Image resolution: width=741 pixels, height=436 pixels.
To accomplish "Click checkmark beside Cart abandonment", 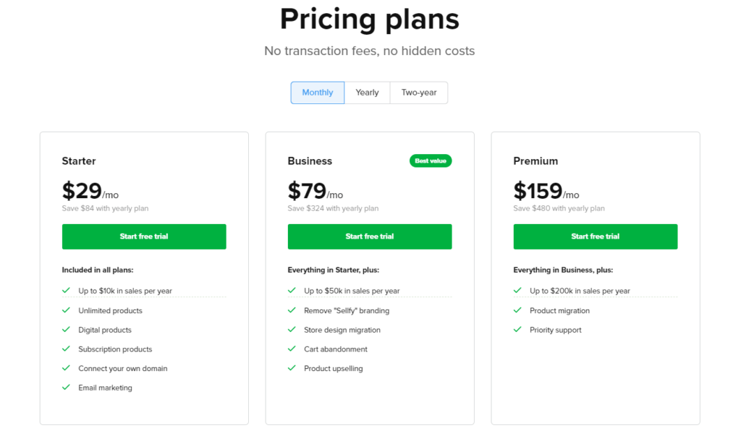I will click(x=292, y=349).
